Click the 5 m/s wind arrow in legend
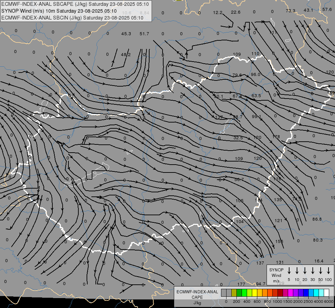This screenshot has height=308, width=335. pos(289,271)
